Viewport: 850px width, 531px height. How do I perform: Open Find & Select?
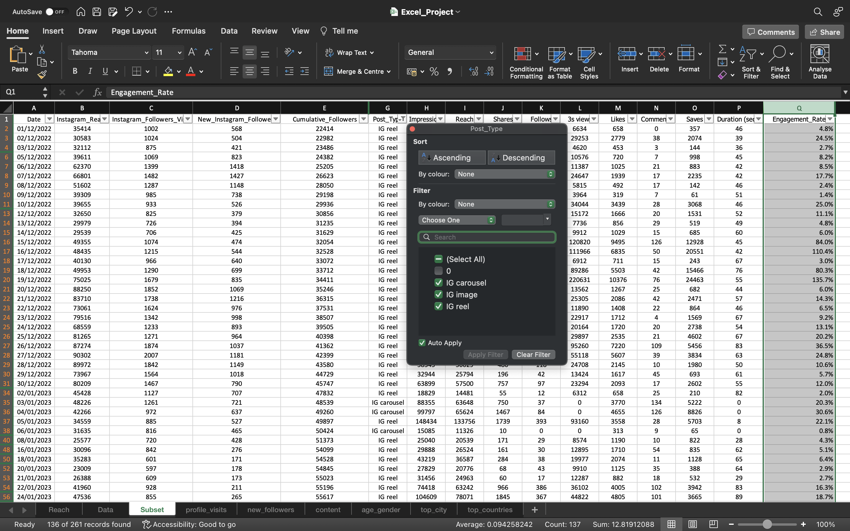780,63
